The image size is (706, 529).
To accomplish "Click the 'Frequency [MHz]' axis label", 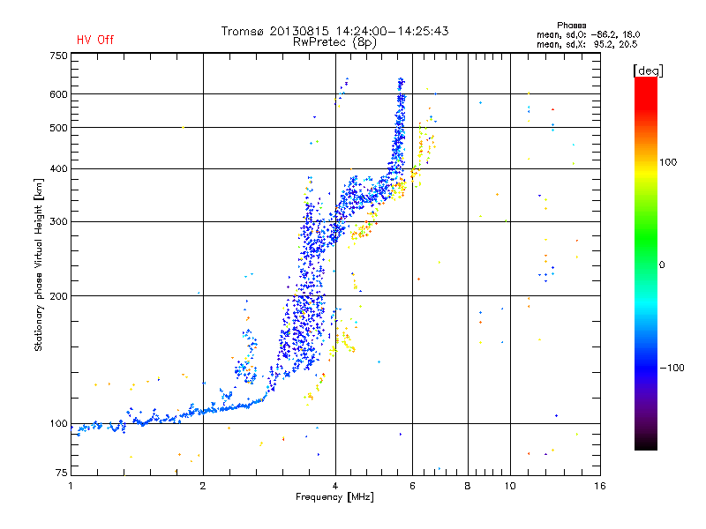I will [334, 497].
